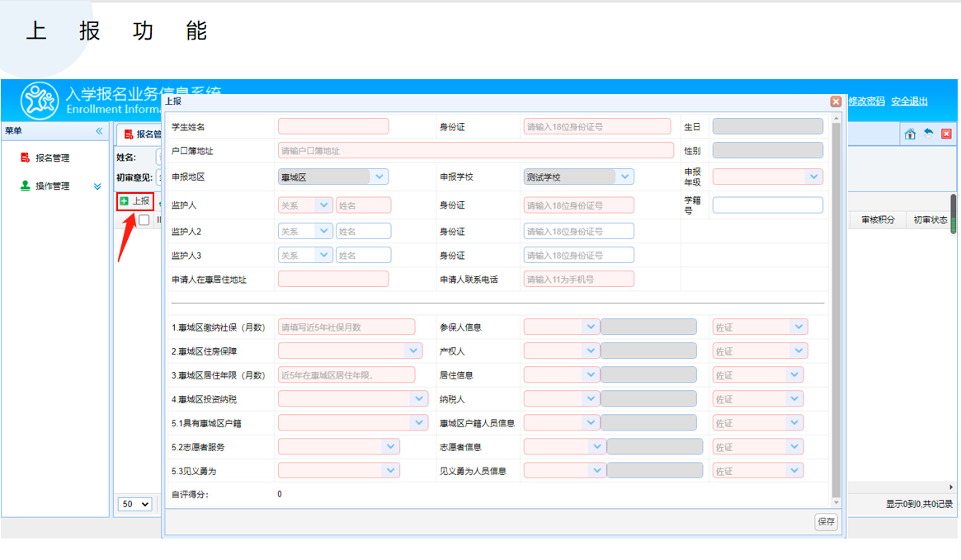Close the 上报 dialog

click(836, 101)
